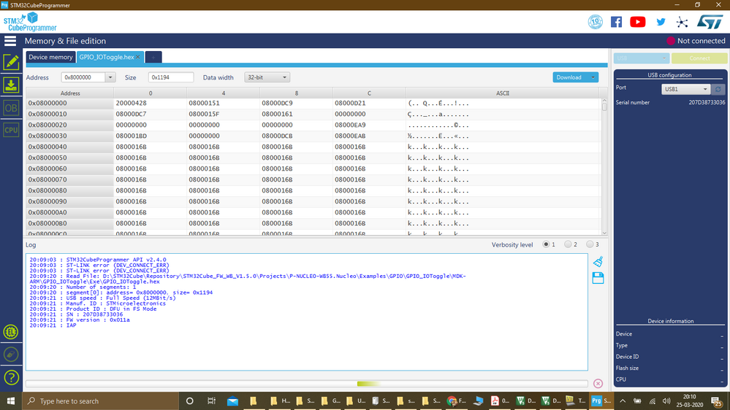Open Windows Start menu
This screenshot has height=410, width=730.
point(11,401)
